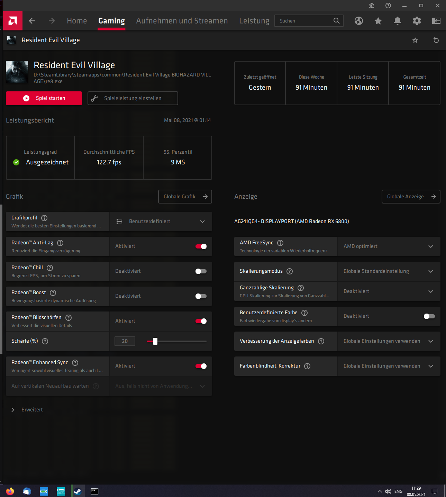Show help for Skalierungsmodus
The width and height of the screenshot is (446, 497).
point(290,271)
